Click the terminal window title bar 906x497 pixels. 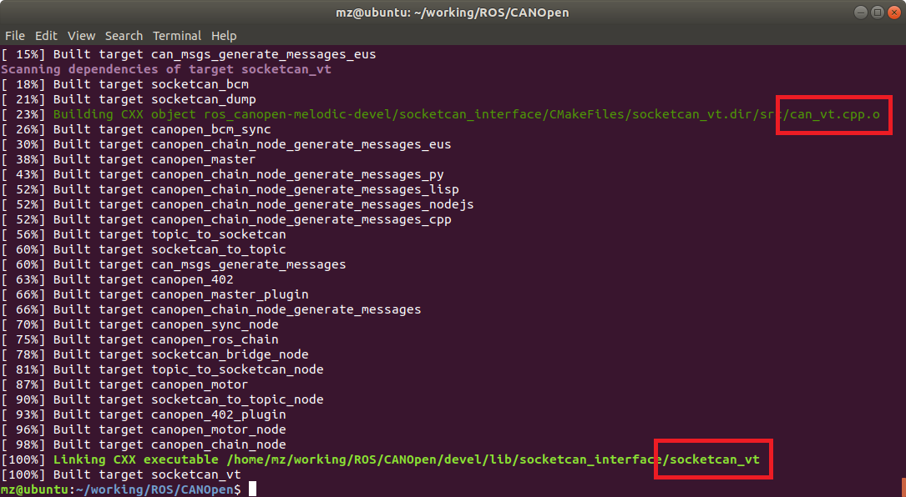[453, 13]
